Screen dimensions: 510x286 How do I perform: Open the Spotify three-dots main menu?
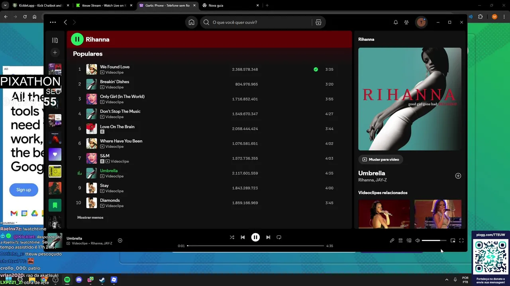(x=53, y=22)
